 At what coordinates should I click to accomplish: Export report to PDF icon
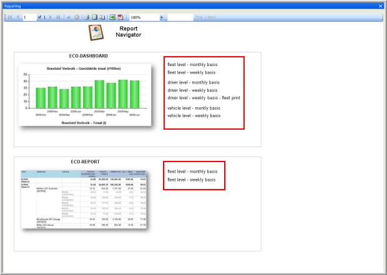(120, 17)
